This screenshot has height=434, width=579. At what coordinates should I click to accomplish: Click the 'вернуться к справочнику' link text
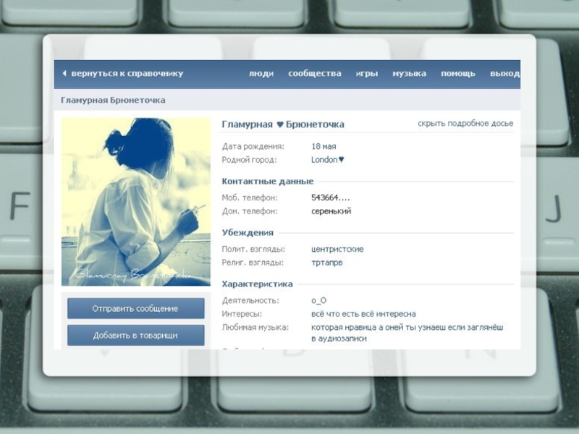[x=127, y=74]
